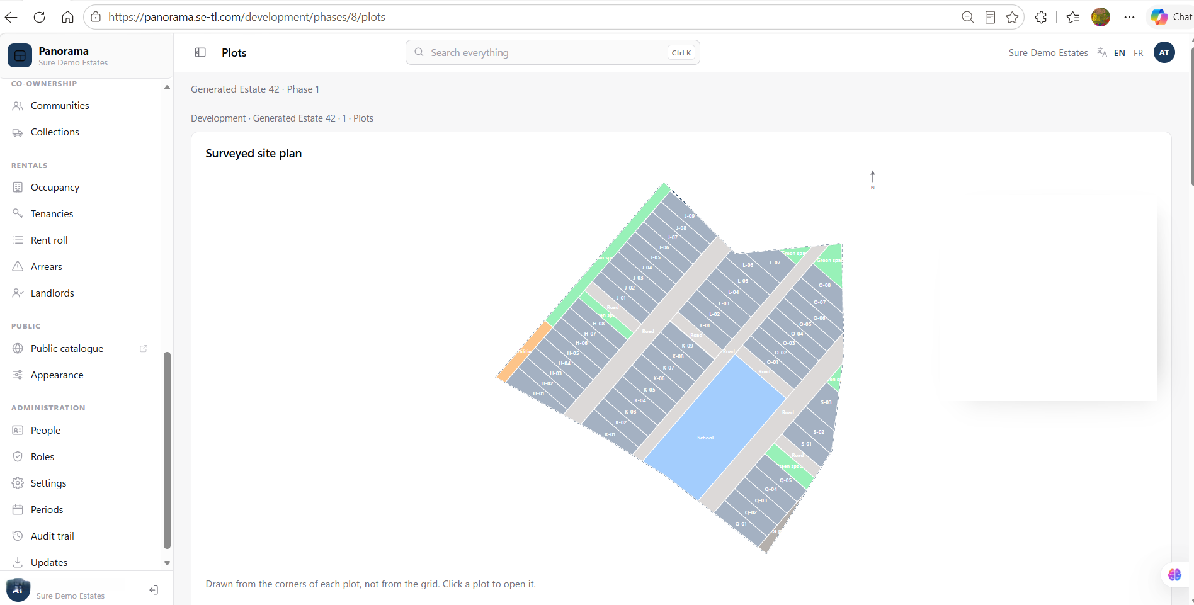Open the AT user avatar menu

1164,52
